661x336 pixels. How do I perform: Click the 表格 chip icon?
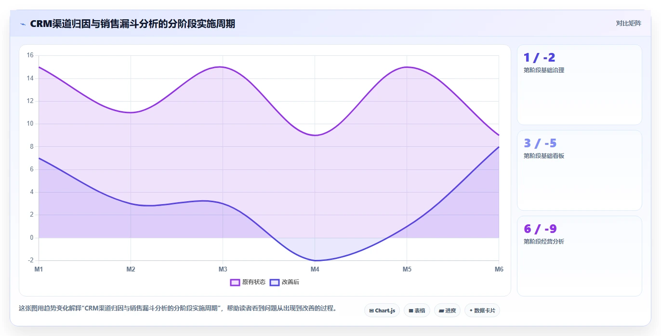[x=411, y=311]
